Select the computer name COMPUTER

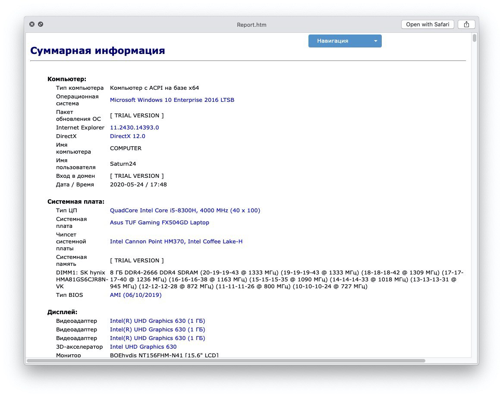pos(126,148)
